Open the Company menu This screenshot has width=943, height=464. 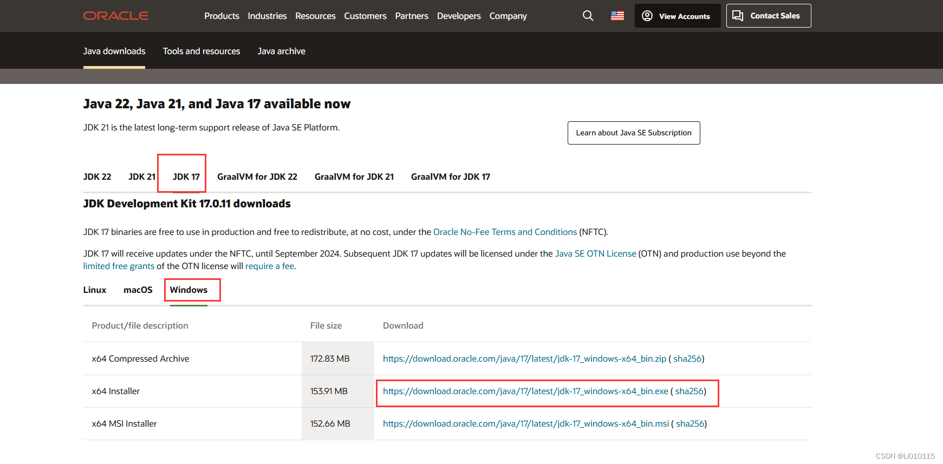[508, 16]
